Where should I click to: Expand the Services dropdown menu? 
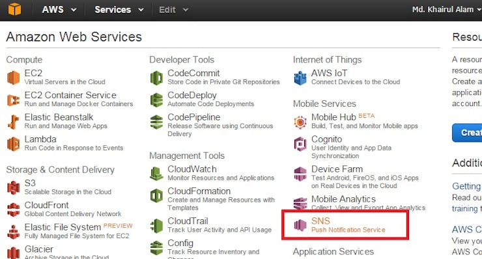(119, 10)
